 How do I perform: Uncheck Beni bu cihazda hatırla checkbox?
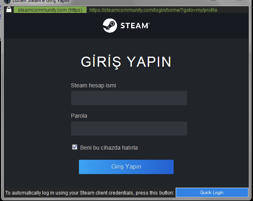[x=74, y=147]
